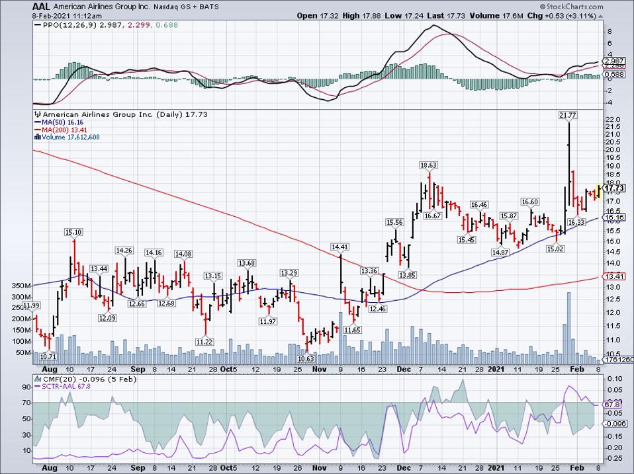
Task: Click the -0.096 tag on CMF right axis
Action: pos(615,424)
